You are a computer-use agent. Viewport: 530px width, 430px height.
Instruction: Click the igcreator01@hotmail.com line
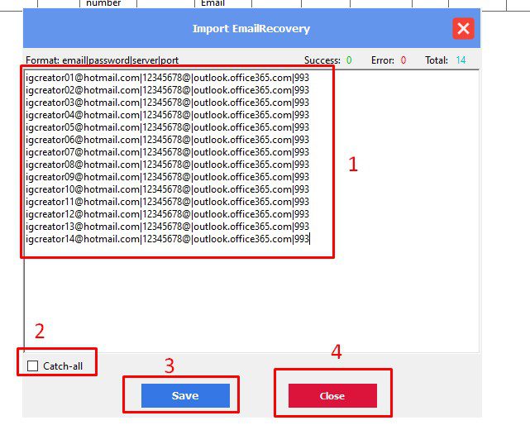pyautogui.click(x=167, y=78)
